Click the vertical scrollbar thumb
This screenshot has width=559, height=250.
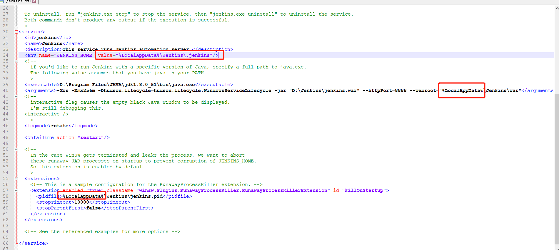point(557,169)
